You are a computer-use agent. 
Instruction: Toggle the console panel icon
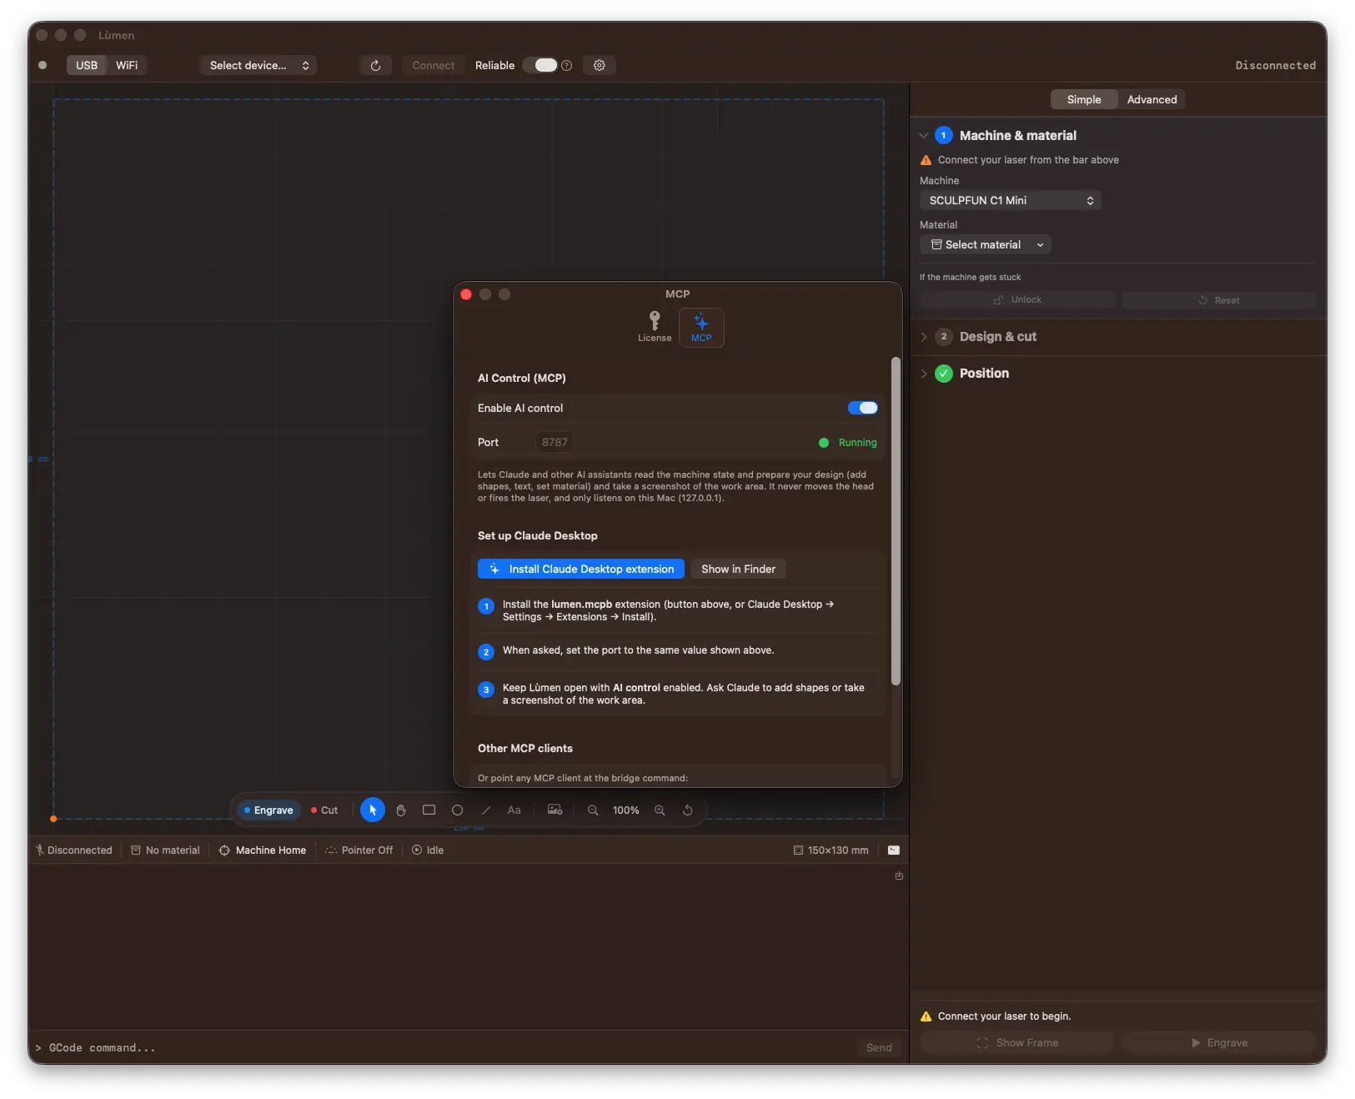pos(894,850)
